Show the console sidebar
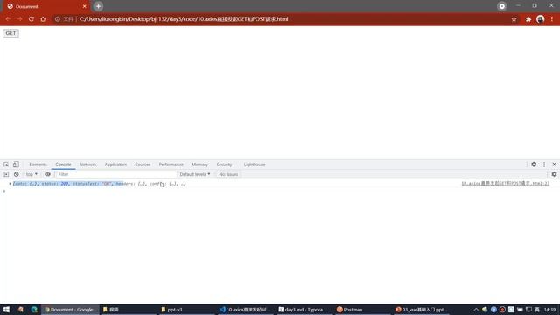The height and width of the screenshot is (315, 560). point(6,174)
